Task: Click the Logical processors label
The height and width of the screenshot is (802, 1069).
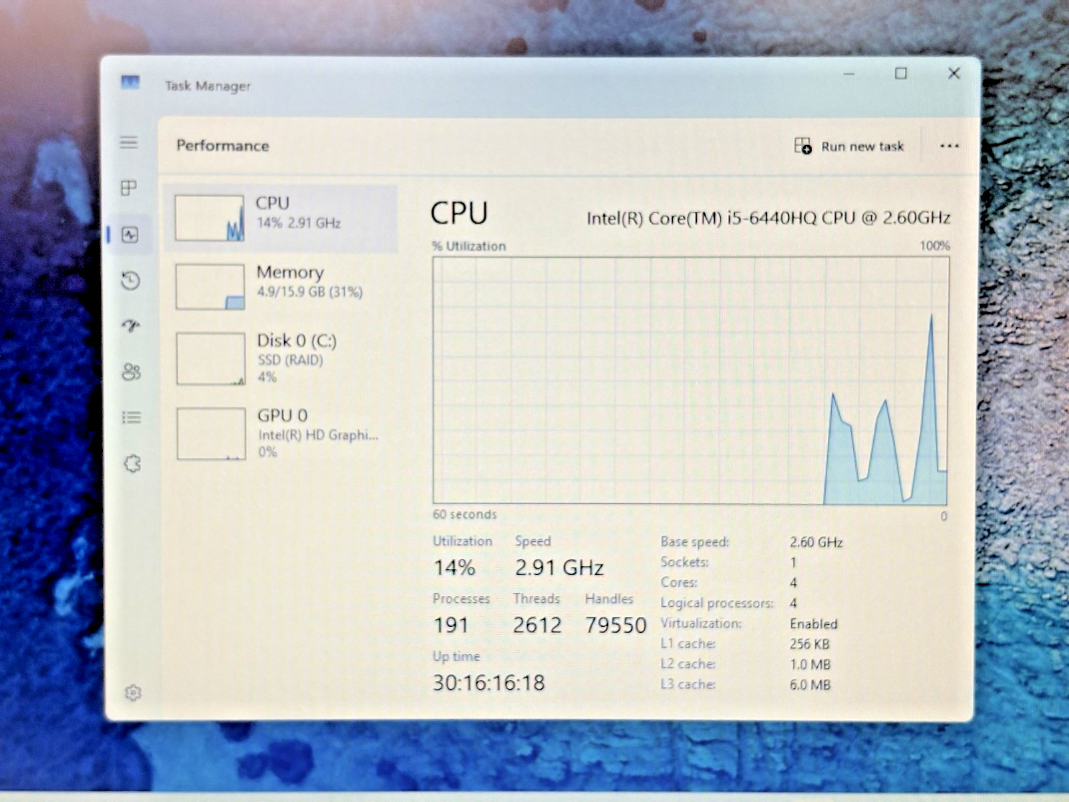Action: coord(717,603)
